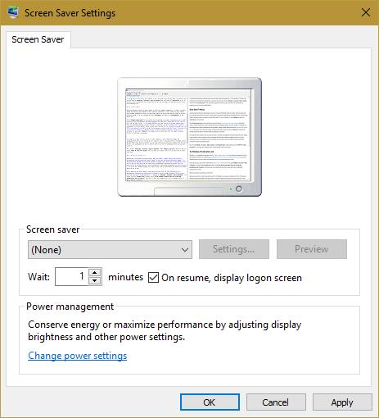The height and width of the screenshot is (418, 379).
Task: Click the Preview button
Action: click(x=312, y=249)
